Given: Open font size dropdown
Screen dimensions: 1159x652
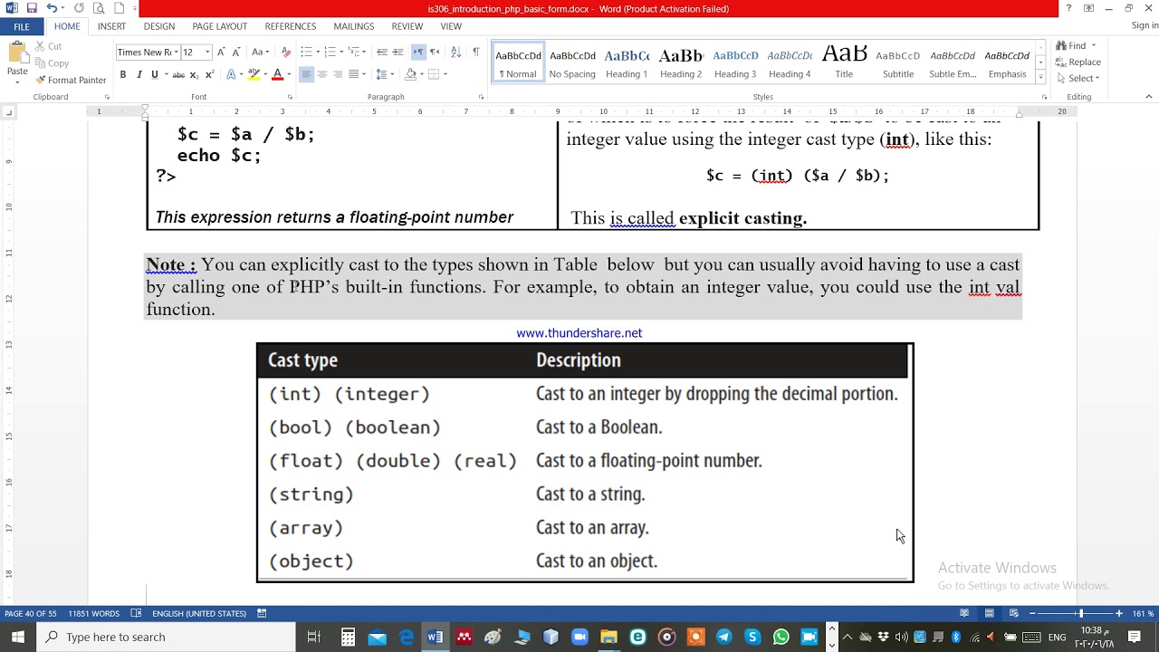Looking at the screenshot, I should click(x=207, y=52).
